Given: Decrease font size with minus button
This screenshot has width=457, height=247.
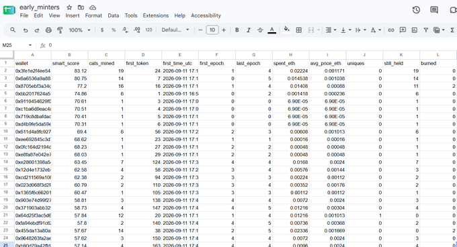Looking at the screenshot, I should pyautogui.click(x=200, y=30).
